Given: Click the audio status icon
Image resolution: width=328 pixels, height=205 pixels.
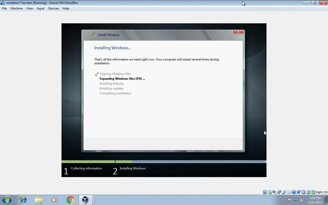Looking at the screenshot, I should point(274,192).
